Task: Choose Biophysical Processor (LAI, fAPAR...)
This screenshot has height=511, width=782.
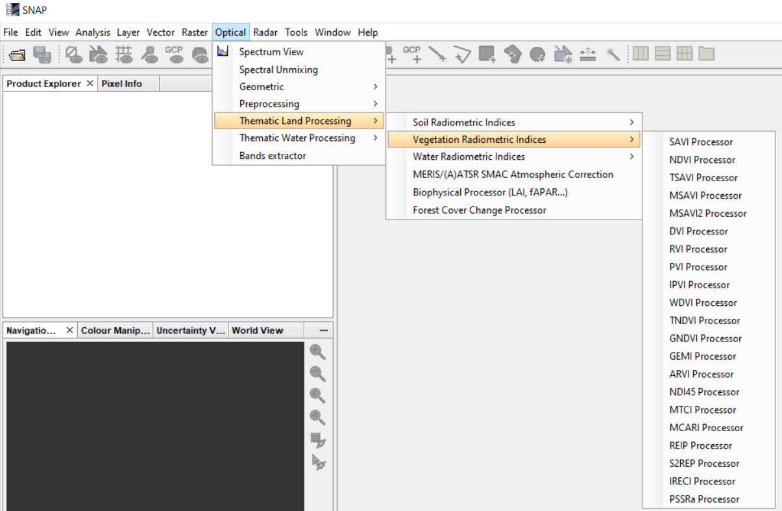Action: [490, 192]
